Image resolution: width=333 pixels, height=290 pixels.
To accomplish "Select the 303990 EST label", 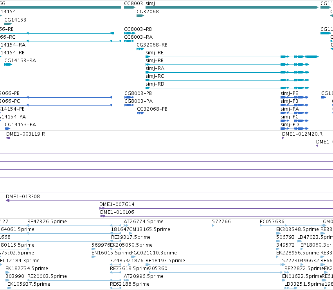I will [x=14, y=277].
